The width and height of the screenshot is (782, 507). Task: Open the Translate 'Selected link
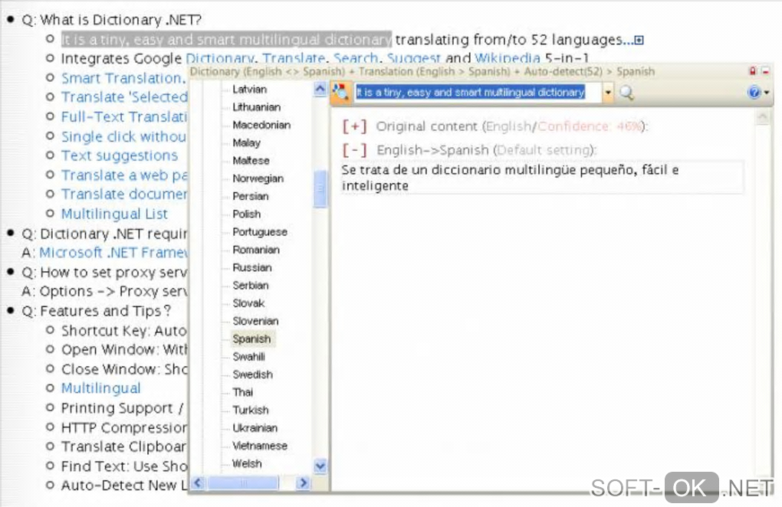(x=124, y=97)
